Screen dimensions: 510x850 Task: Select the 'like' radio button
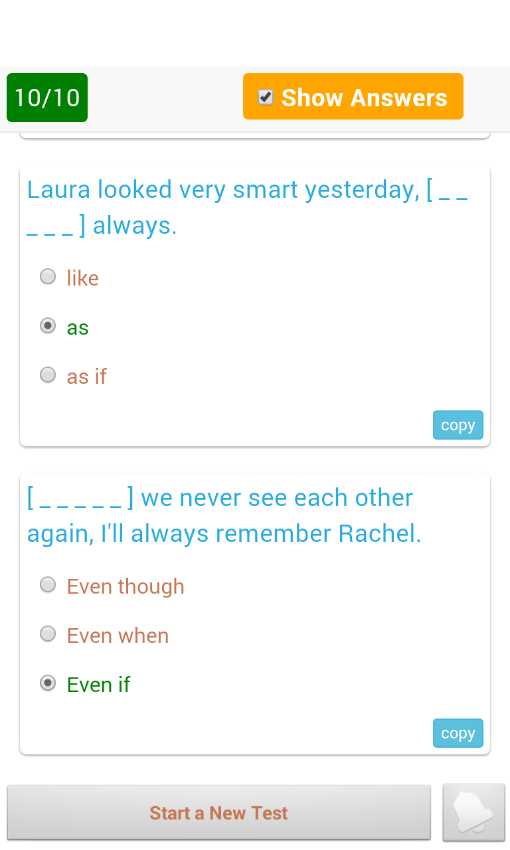click(x=48, y=276)
